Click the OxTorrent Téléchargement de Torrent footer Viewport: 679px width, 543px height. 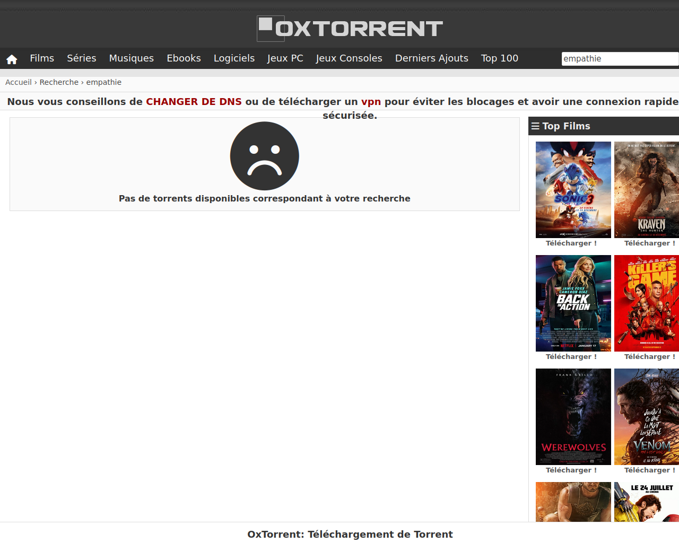[x=350, y=535]
